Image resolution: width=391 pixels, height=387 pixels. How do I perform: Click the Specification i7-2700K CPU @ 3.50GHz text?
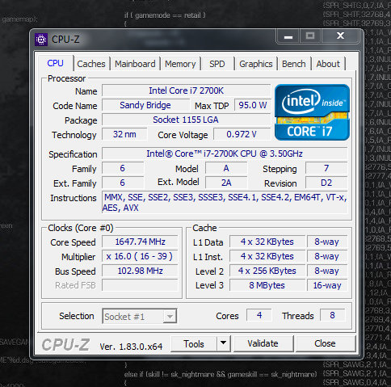[225, 154]
